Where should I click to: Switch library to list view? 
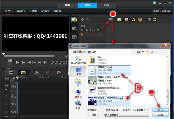[x=149, y=19]
